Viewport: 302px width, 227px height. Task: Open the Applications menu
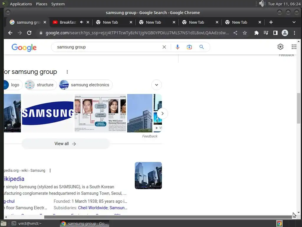pos(21,4)
